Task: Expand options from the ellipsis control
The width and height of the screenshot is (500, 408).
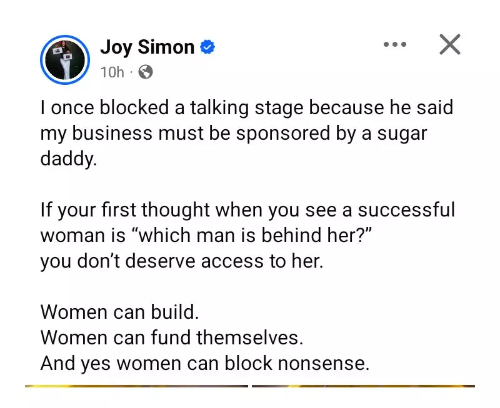Action: click(x=394, y=44)
